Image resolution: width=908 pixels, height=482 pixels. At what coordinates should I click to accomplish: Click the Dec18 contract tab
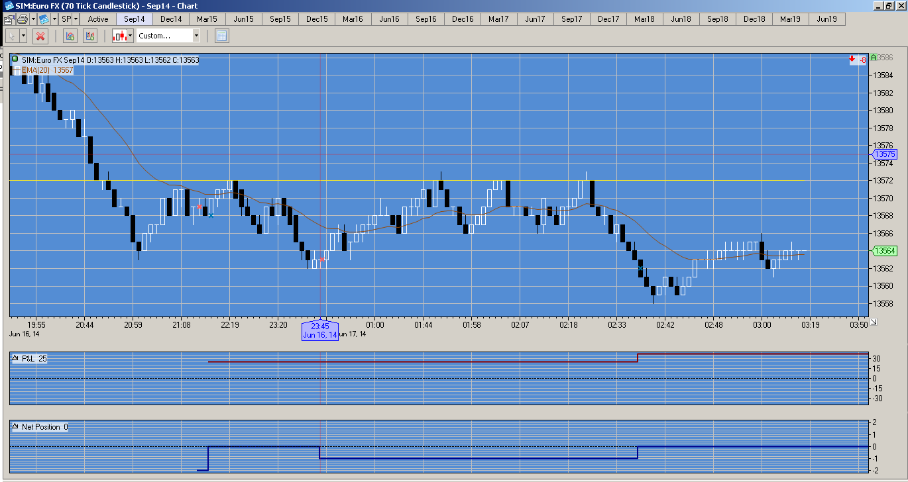point(754,19)
